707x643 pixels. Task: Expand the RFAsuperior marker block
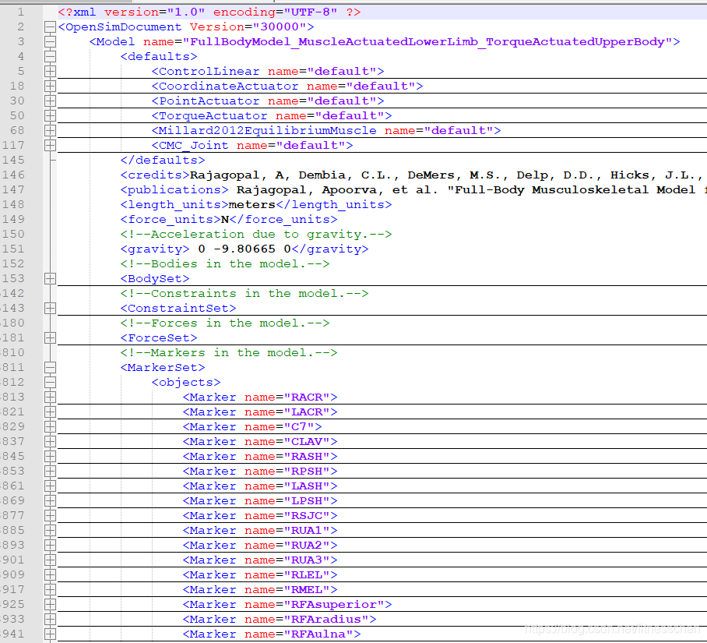click(50, 605)
